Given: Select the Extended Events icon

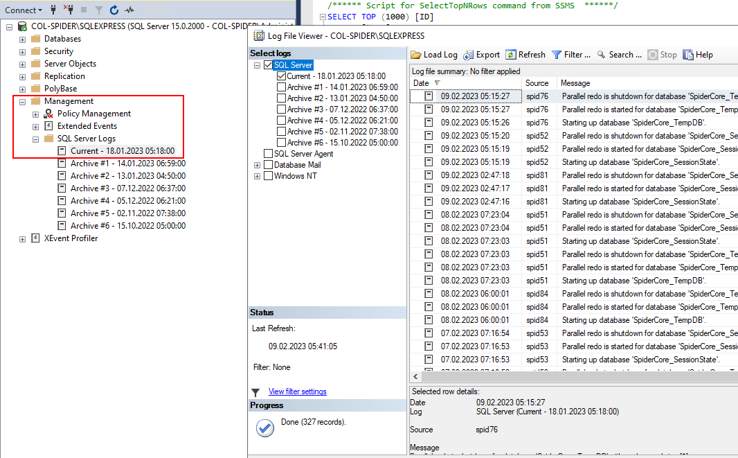Looking at the screenshot, I should (48, 126).
